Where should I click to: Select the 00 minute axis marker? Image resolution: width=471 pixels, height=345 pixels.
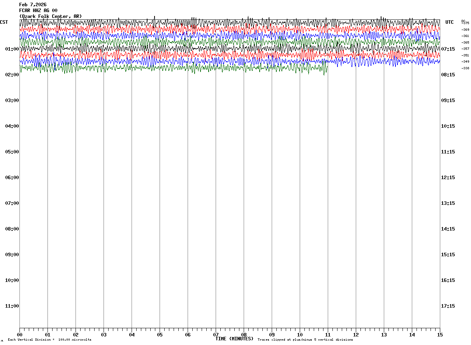point(19,334)
